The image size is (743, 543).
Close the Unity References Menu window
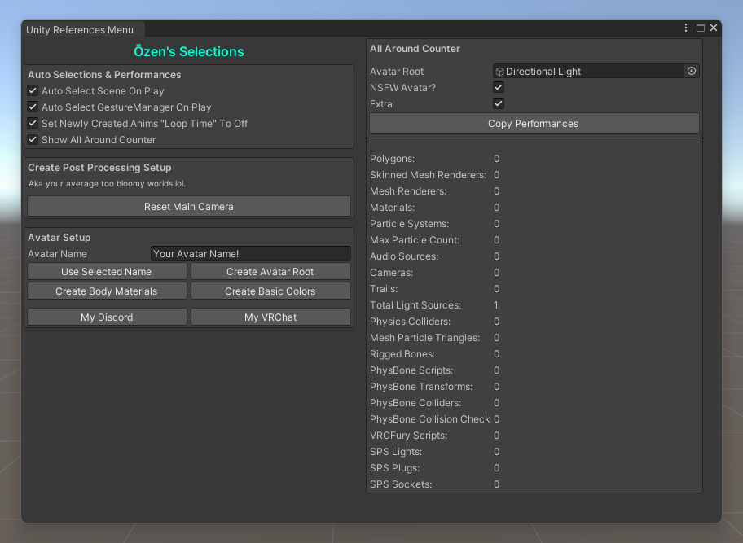714,28
